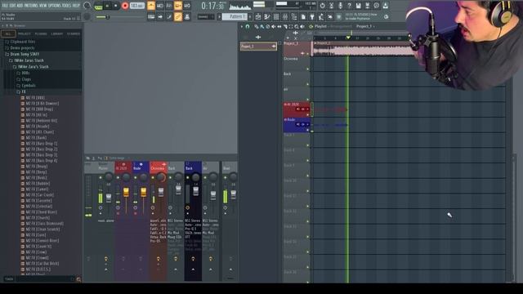The height and width of the screenshot is (294, 523).
Task: Open the OPTIONS menu
Action: 55,6
